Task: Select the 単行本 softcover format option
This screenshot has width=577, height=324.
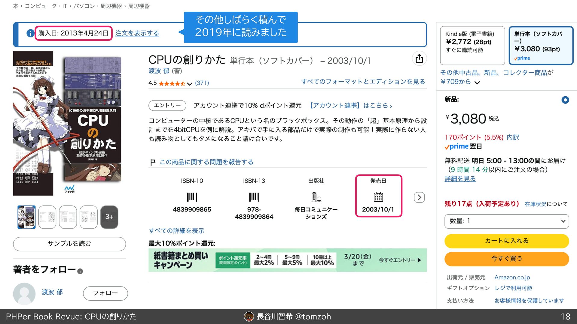Action: [541, 45]
